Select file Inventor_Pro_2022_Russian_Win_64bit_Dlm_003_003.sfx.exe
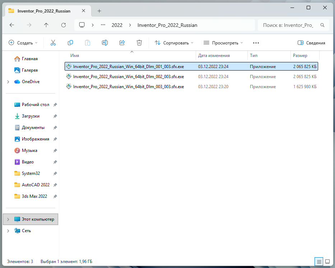The image size is (335, 268). point(191,86)
